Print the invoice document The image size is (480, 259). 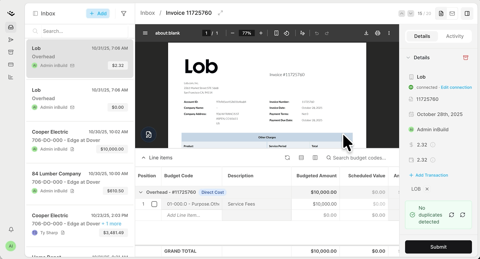pos(378,33)
